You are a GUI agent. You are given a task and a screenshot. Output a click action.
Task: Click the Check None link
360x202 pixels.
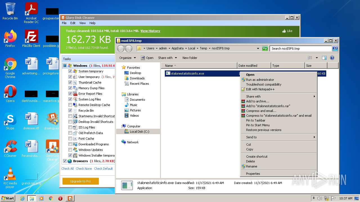84,169
